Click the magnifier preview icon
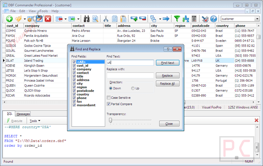This screenshot has width=263, height=166. click(x=95, y=19)
